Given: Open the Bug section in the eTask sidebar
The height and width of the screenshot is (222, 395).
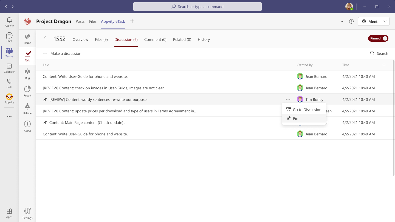Looking at the screenshot, I should click(27, 73).
